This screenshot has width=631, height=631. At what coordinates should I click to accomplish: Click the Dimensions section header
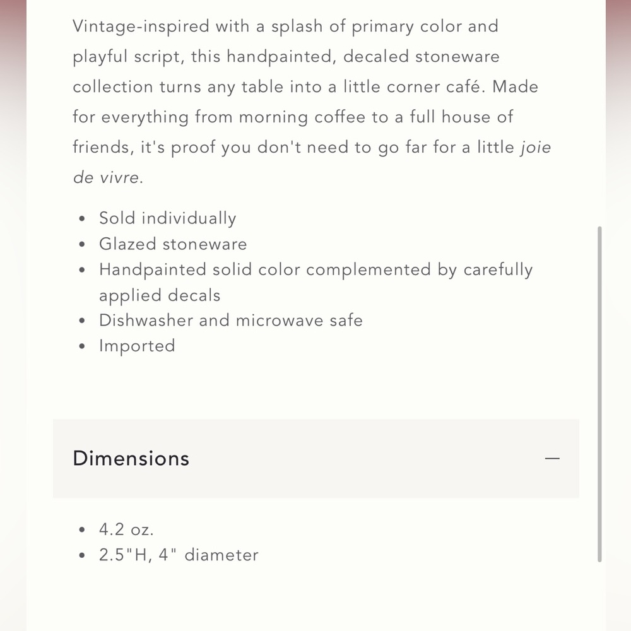click(316, 458)
